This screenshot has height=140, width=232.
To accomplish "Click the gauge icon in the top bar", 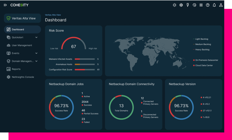I will pyautogui.click(x=194, y=5).
